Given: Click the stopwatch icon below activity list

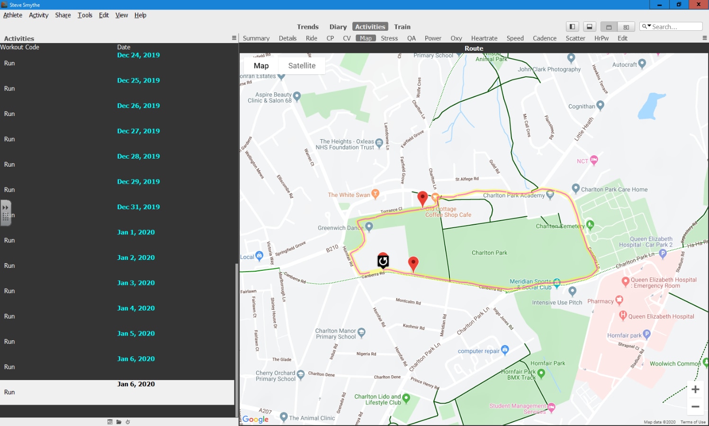Looking at the screenshot, I should tap(128, 422).
